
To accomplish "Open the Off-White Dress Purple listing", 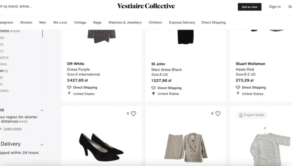I will pyautogui.click(x=78, y=69).
